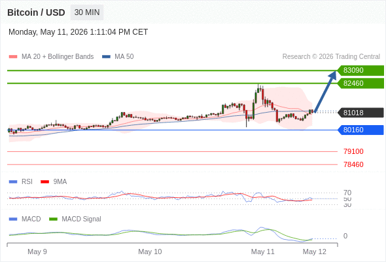Click the blue upward forecast arrow
Viewport: 386px width, 262px height.
click(325, 92)
